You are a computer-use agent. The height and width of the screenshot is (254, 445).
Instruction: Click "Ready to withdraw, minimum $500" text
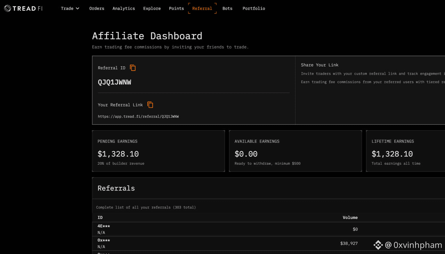pos(268,164)
